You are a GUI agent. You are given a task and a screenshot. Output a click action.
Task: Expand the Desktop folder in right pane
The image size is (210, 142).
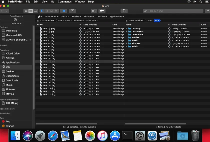click(x=126, y=28)
